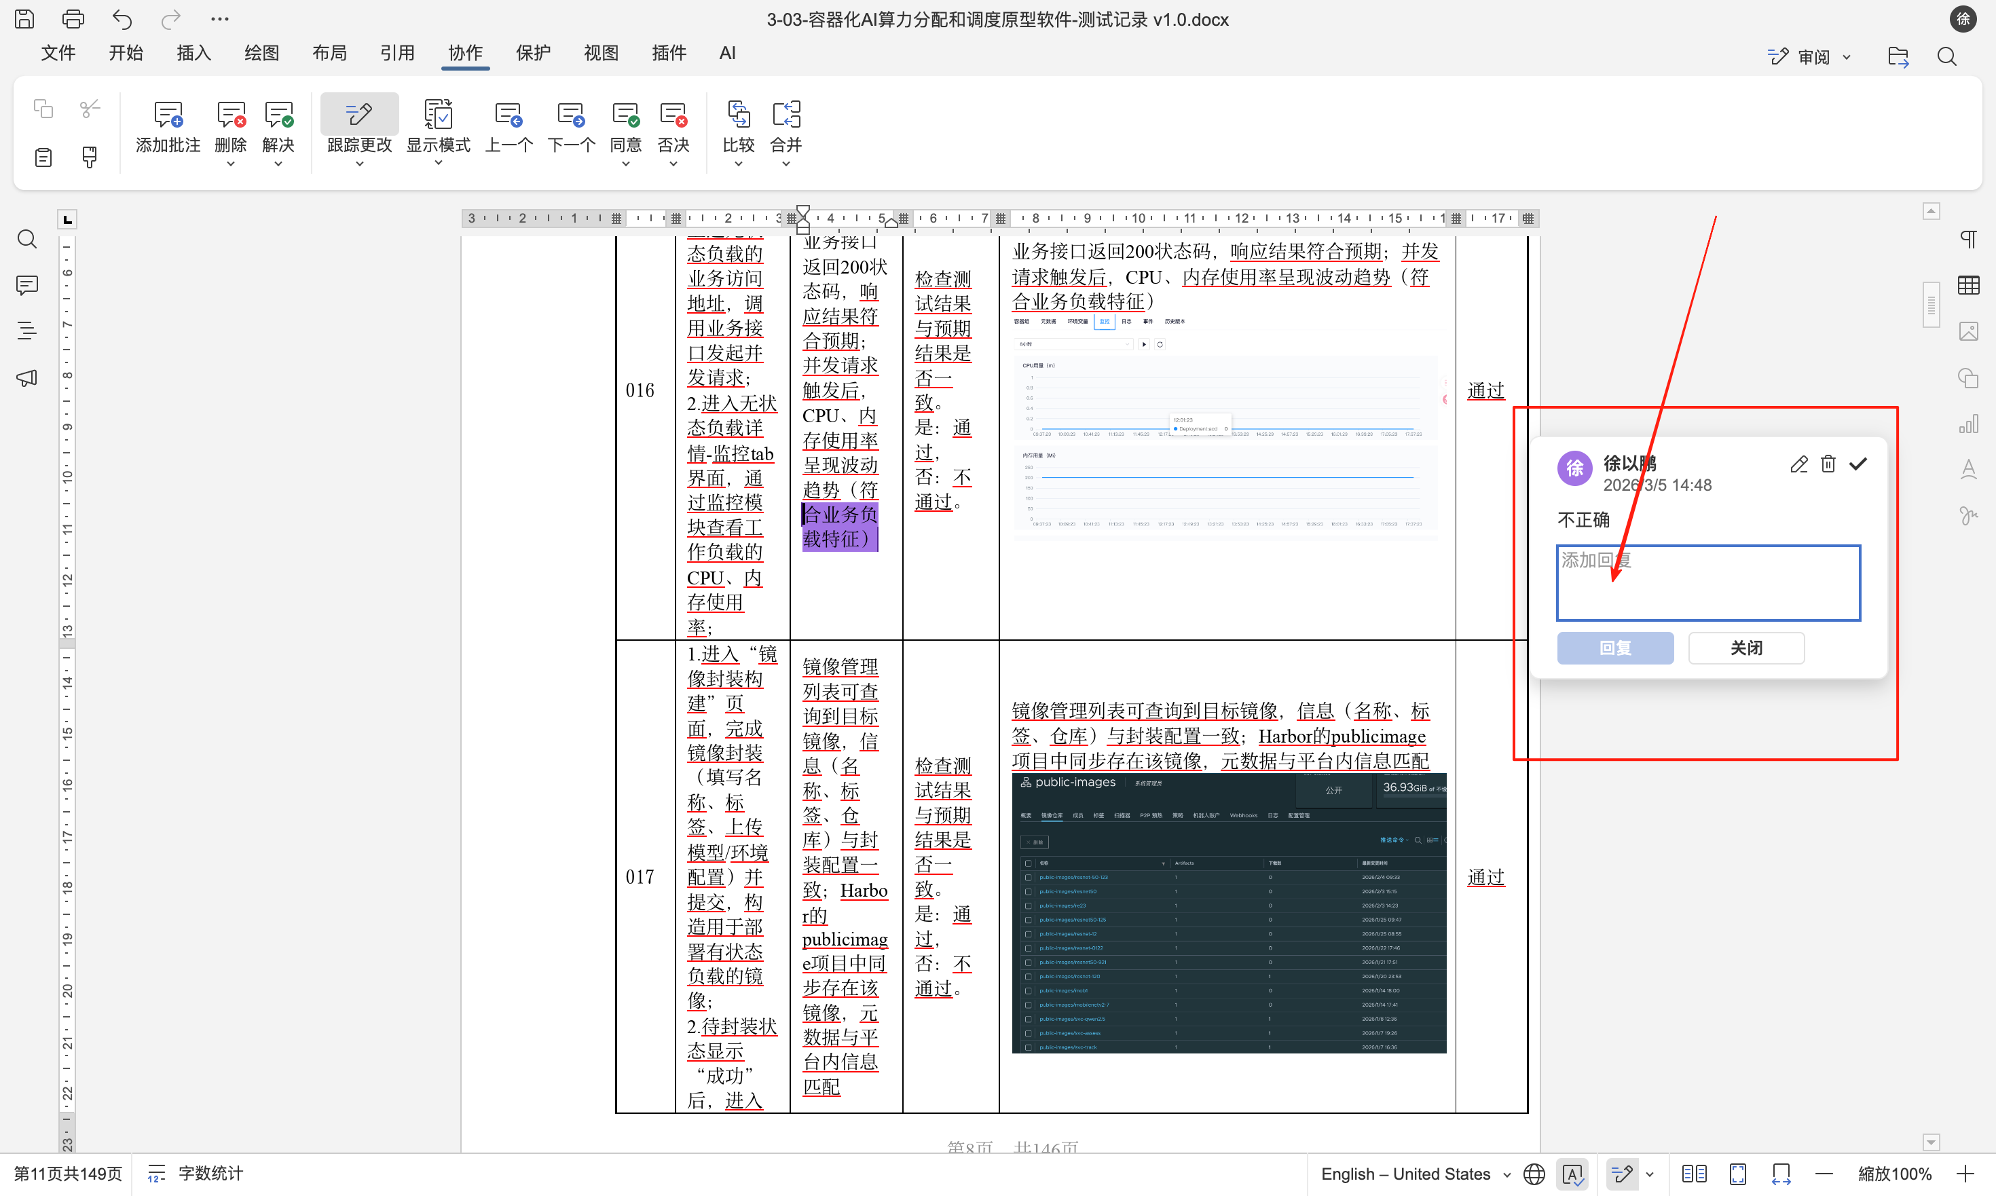Edit the comment with pencil icon
Screen dimensions: 1996x1196
click(1798, 464)
